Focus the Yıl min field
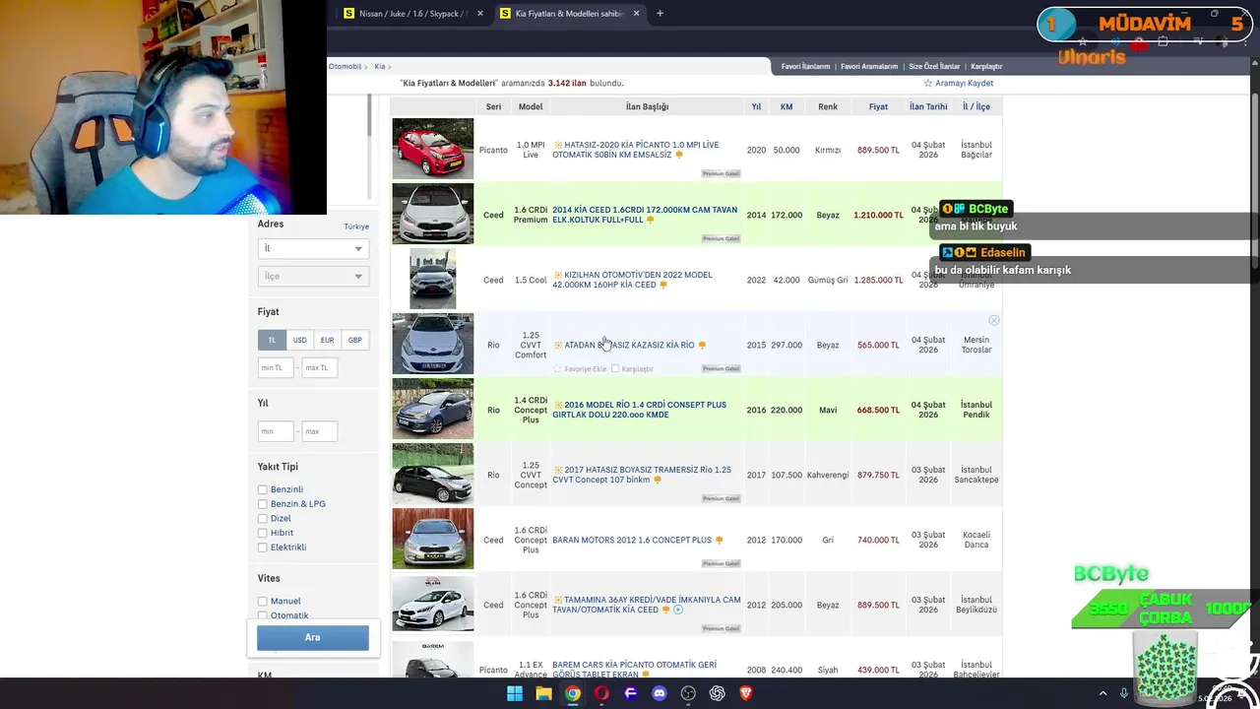 (x=276, y=431)
